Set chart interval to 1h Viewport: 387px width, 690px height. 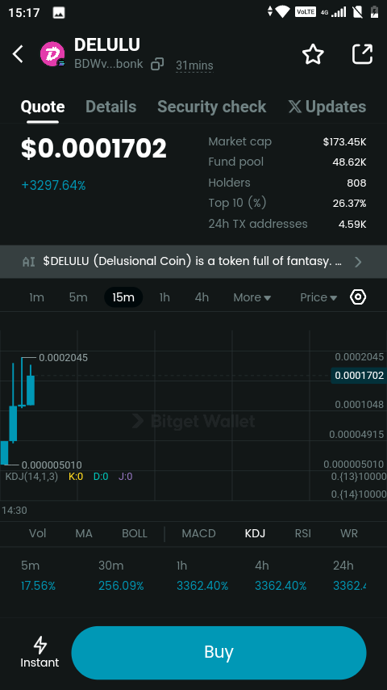164,297
